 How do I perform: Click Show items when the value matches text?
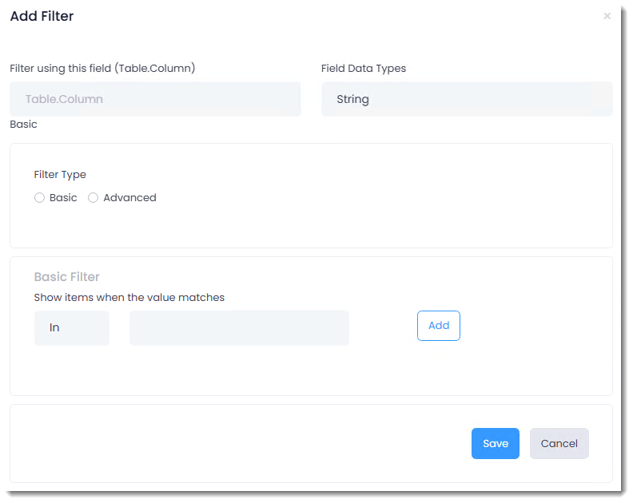tap(129, 298)
